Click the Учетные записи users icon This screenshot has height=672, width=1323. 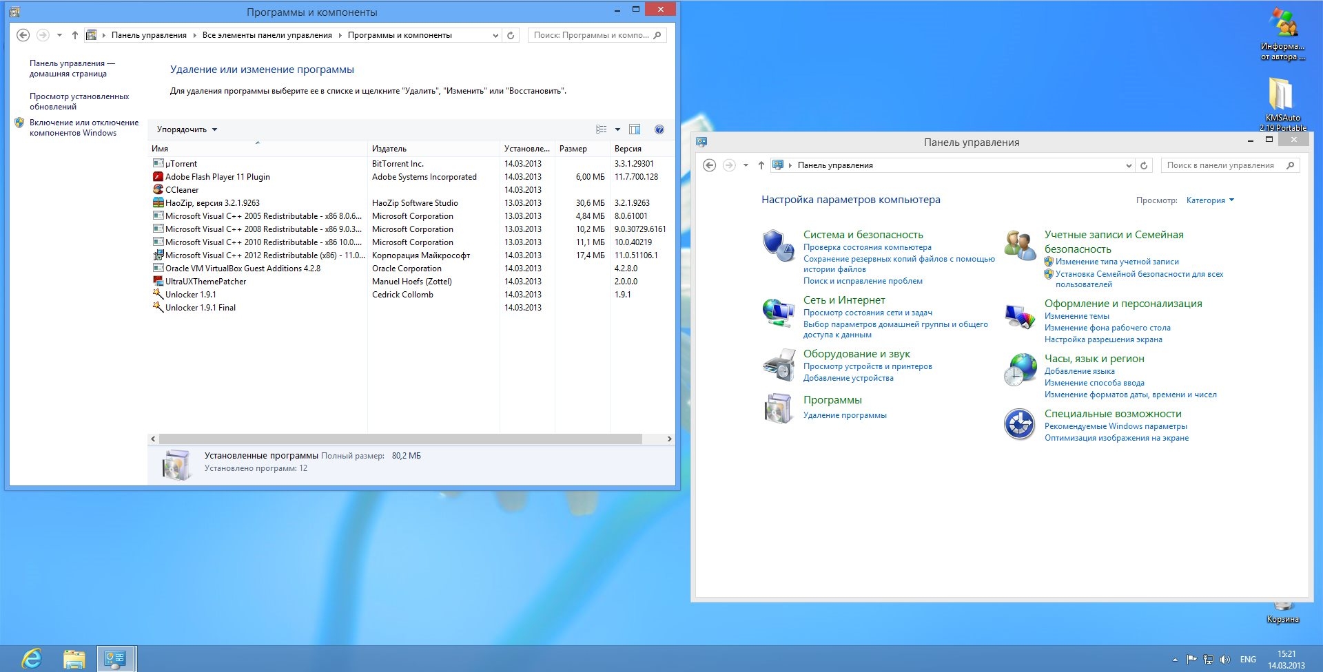click(1020, 245)
